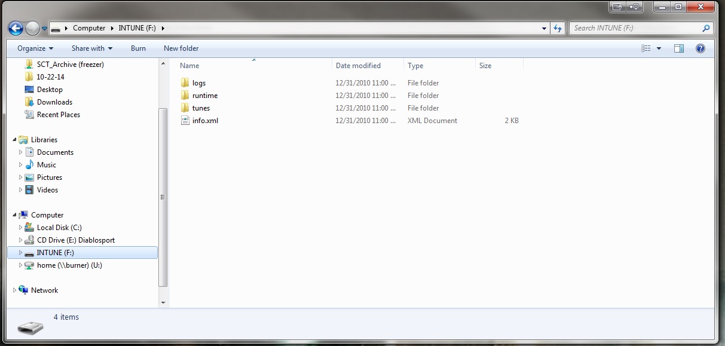The height and width of the screenshot is (346, 725).
Task: Click the info.xml file name
Action: point(205,121)
